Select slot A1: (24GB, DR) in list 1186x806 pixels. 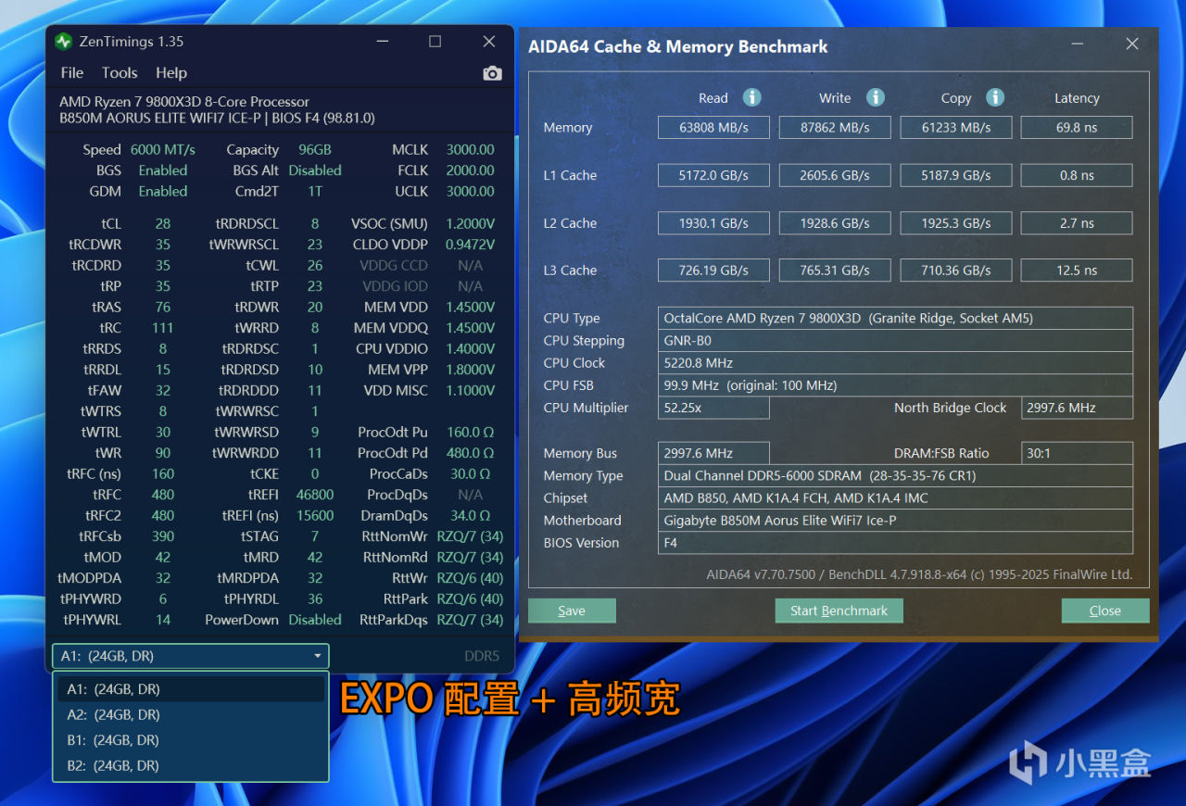[x=191, y=689]
